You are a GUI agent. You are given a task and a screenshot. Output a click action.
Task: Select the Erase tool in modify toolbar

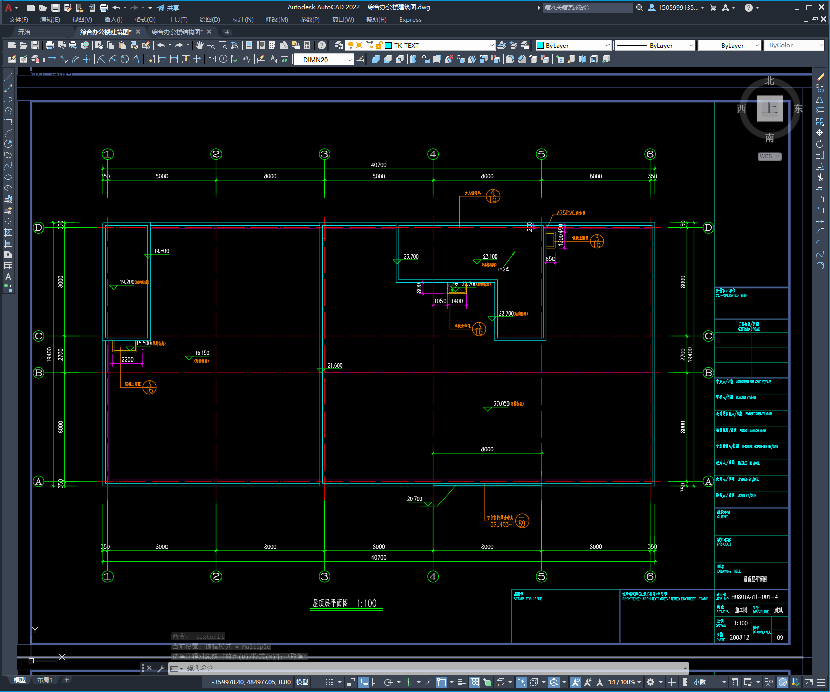pos(820,77)
